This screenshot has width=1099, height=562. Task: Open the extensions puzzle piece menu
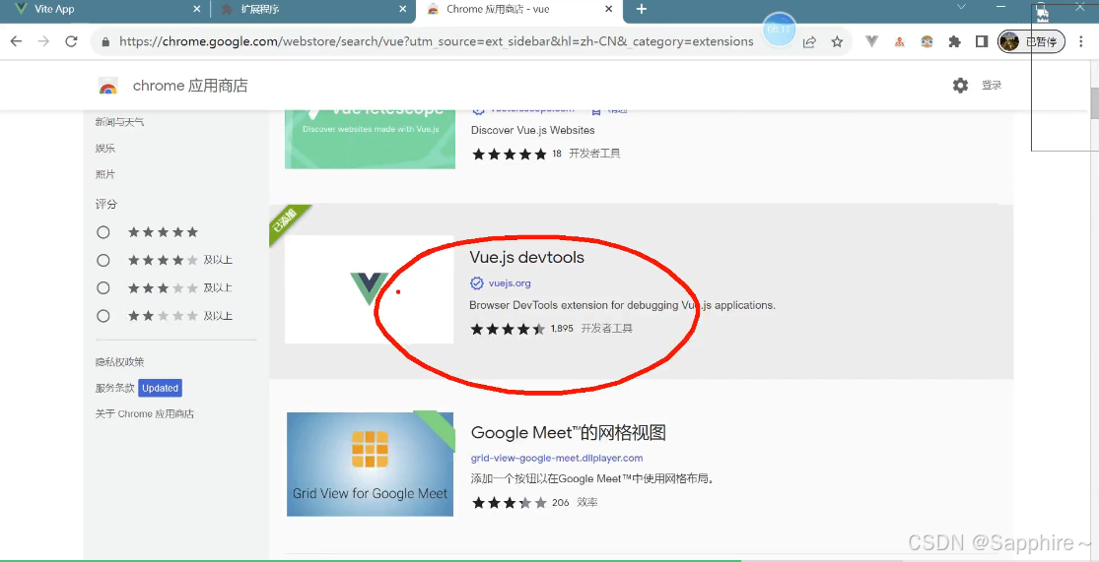coord(954,42)
